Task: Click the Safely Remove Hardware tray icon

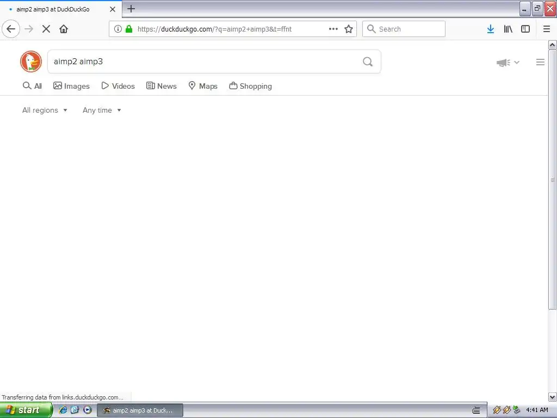Action: point(517,410)
